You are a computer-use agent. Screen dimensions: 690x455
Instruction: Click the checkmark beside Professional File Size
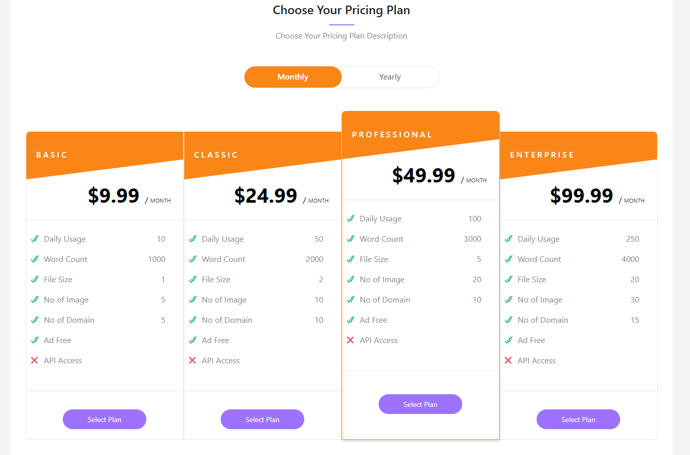click(x=351, y=259)
